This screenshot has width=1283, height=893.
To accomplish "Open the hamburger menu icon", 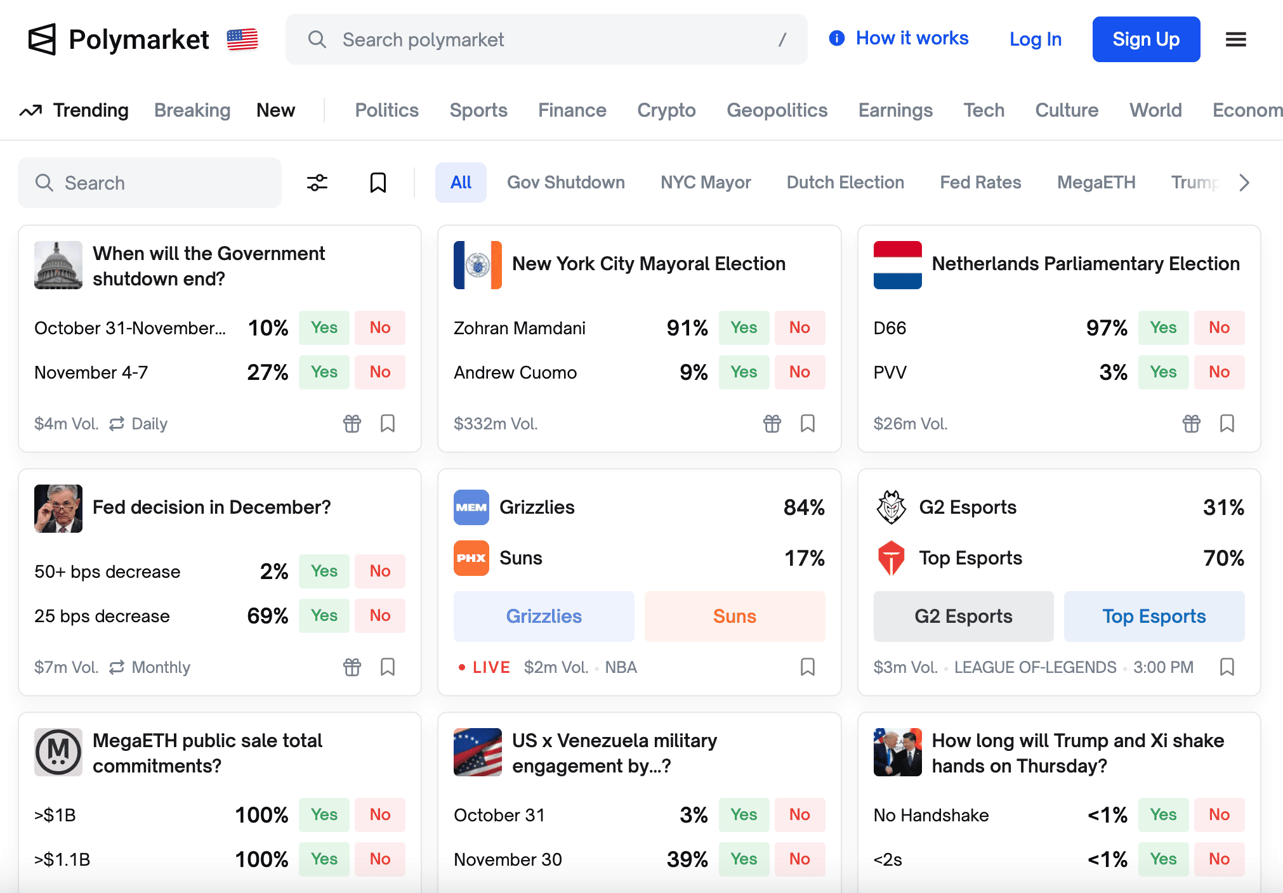I will point(1235,39).
